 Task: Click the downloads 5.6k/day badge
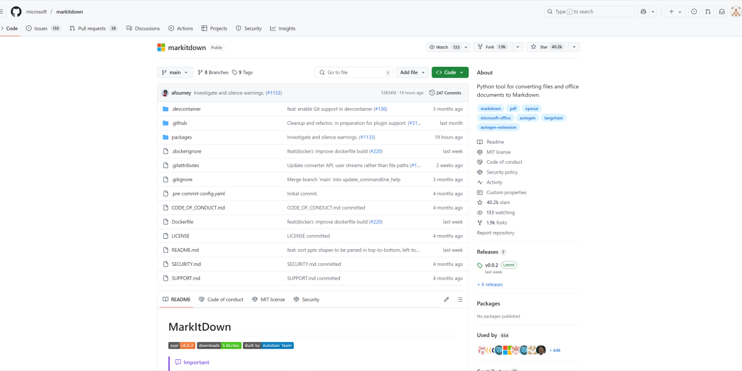tap(220, 346)
